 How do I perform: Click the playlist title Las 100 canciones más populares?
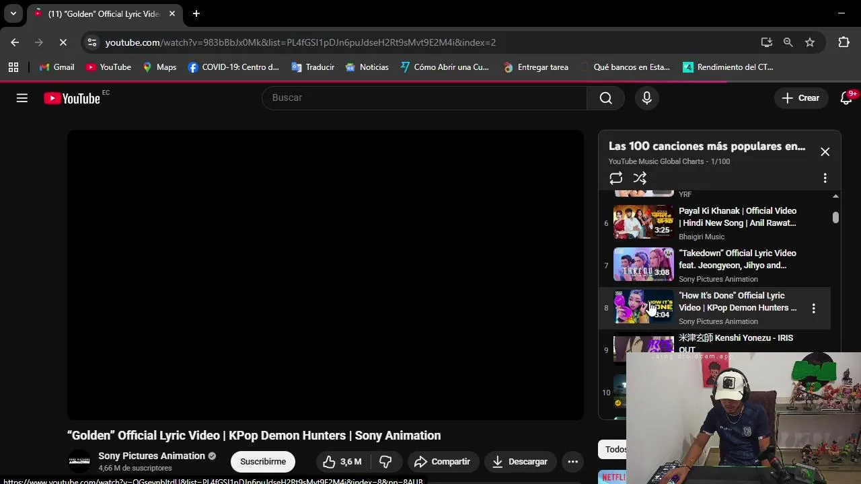click(707, 146)
